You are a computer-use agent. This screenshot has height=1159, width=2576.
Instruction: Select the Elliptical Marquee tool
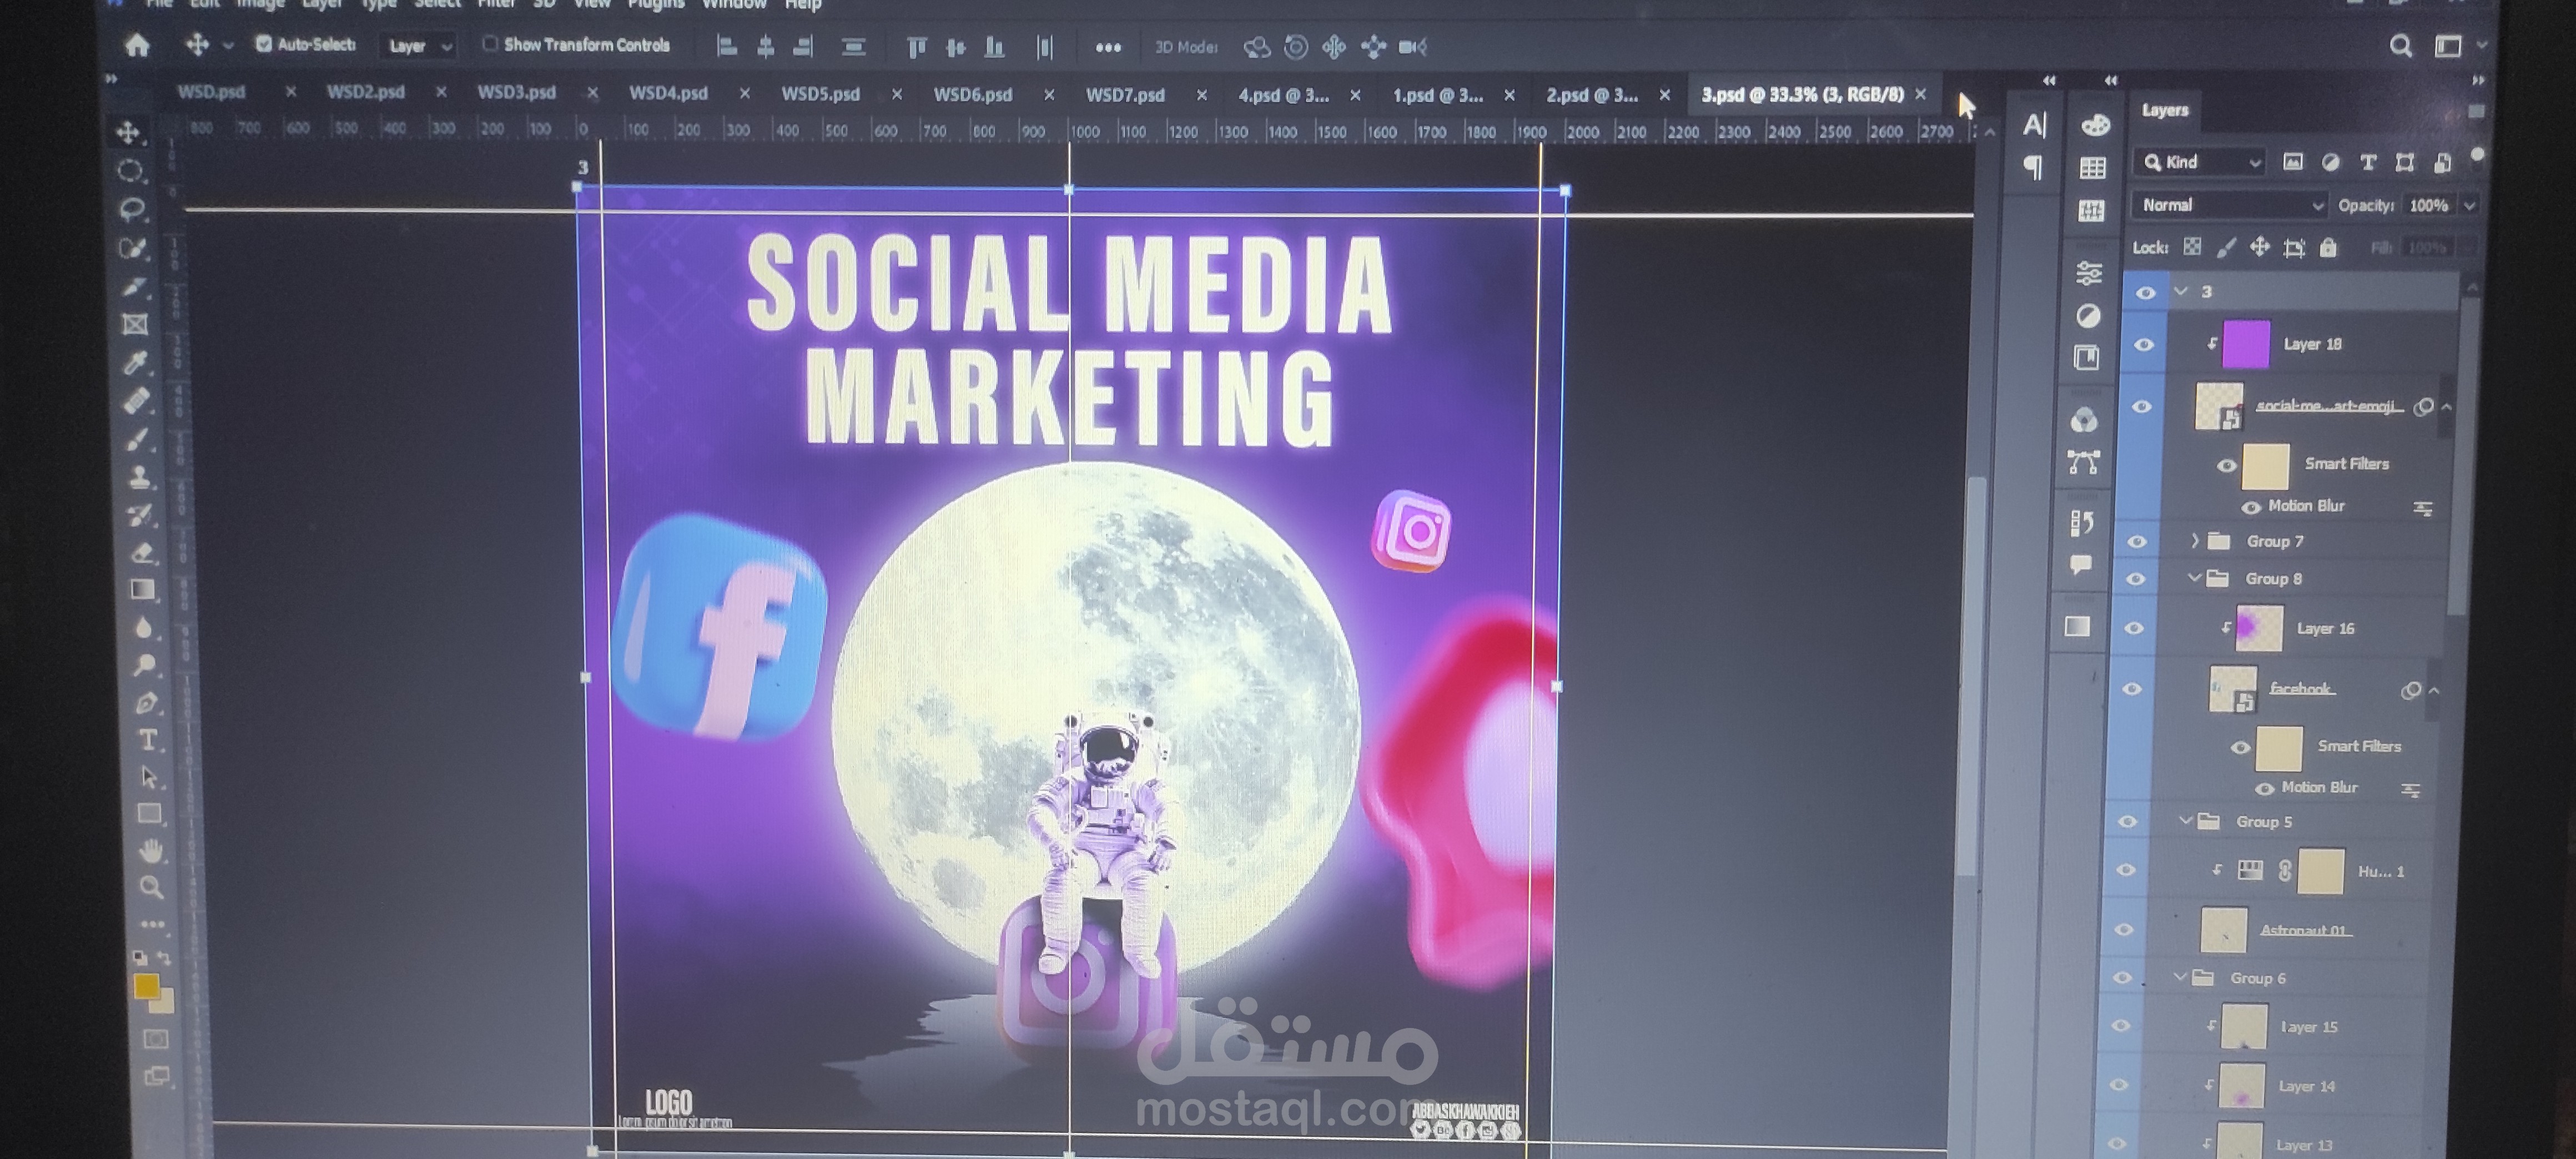coord(130,170)
